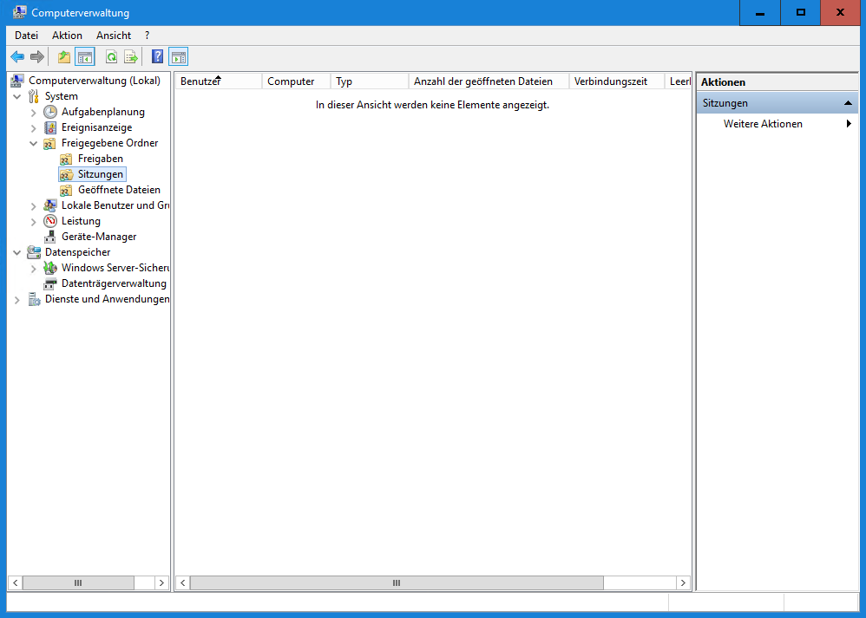Expand the Windows Server-Sicherung node
The image size is (866, 618).
click(34, 268)
